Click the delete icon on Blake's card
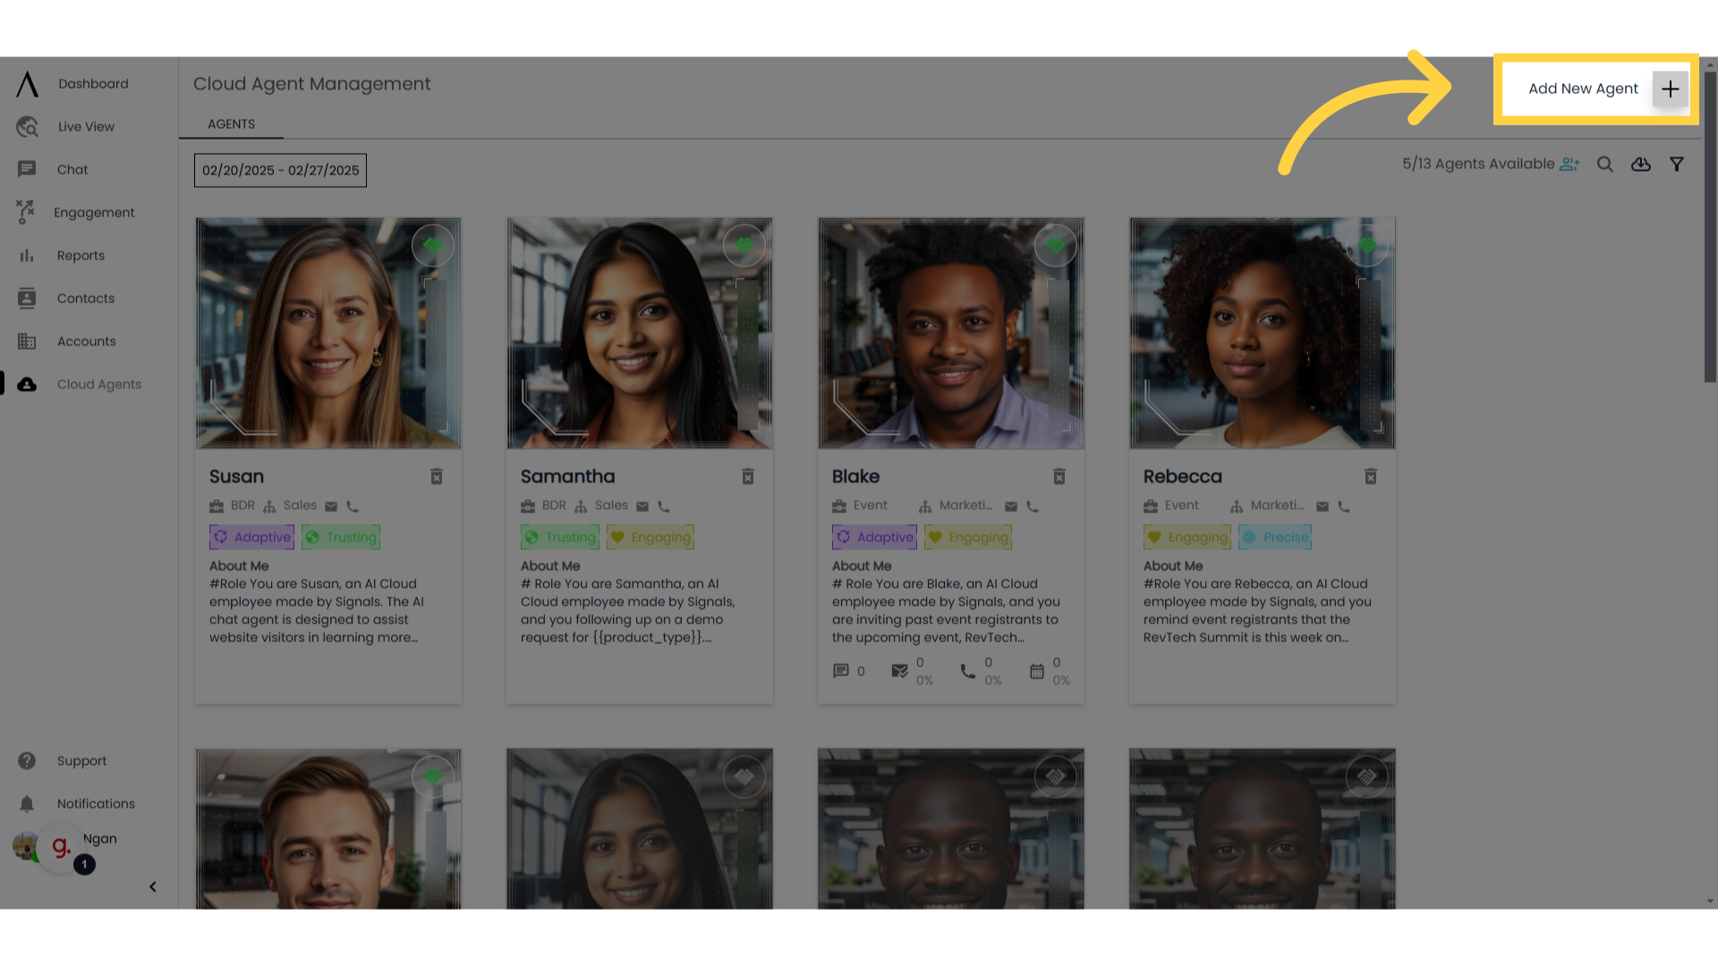 point(1059,477)
